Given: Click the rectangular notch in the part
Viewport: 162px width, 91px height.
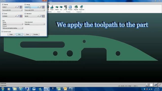Looking at the screenshot, I should click(94, 54).
